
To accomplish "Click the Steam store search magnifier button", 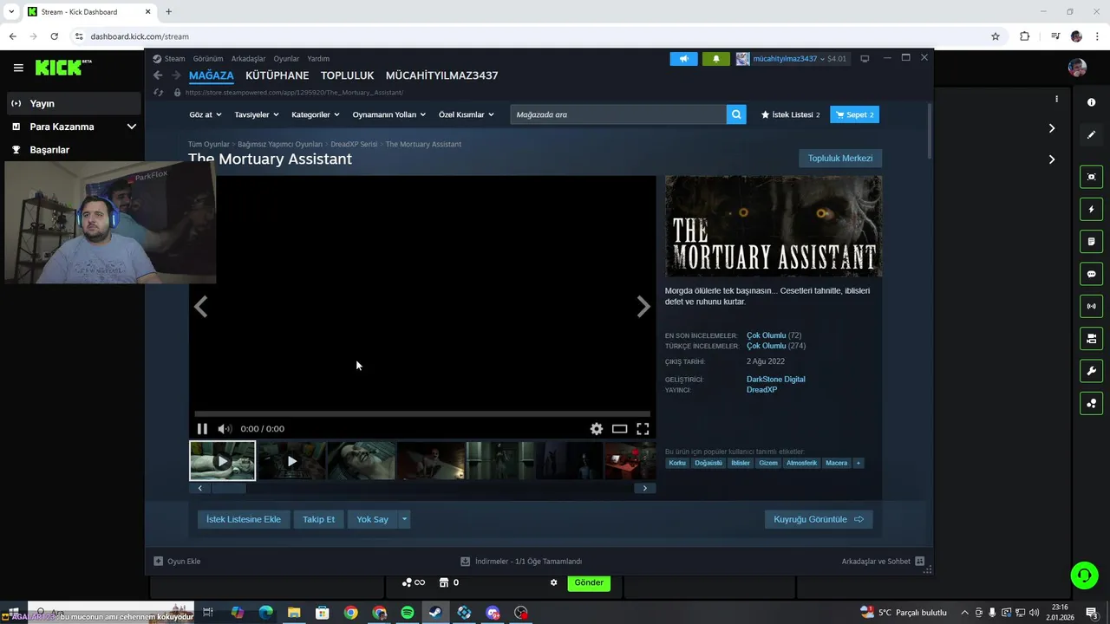I will coord(736,114).
